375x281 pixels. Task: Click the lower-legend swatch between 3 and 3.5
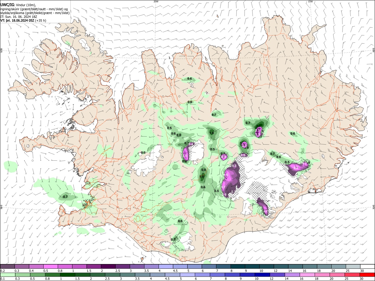(x=128, y=275)
